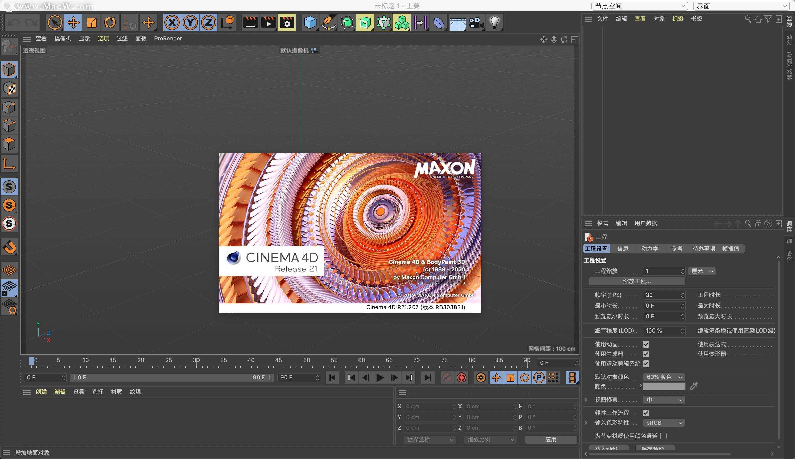This screenshot has height=459, width=795.
Task: Click the 颜色 color swatch
Action: [x=664, y=386]
